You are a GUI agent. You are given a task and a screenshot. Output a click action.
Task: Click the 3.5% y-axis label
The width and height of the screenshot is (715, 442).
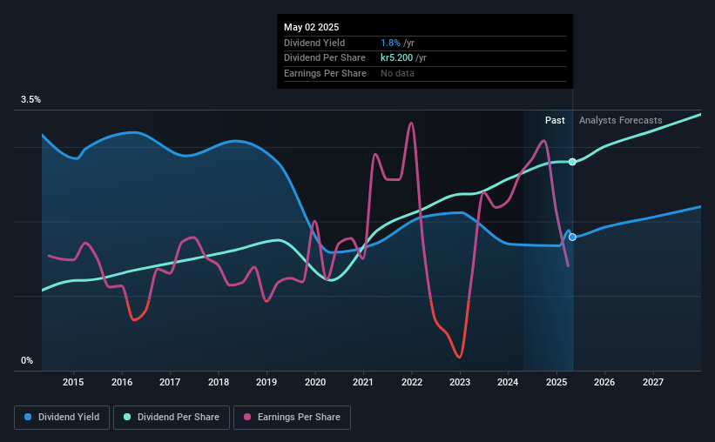point(30,99)
